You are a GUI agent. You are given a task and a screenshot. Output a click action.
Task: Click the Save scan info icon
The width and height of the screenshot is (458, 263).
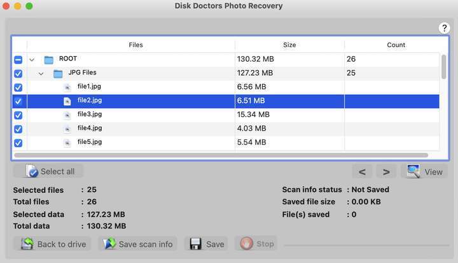pyautogui.click(x=109, y=244)
